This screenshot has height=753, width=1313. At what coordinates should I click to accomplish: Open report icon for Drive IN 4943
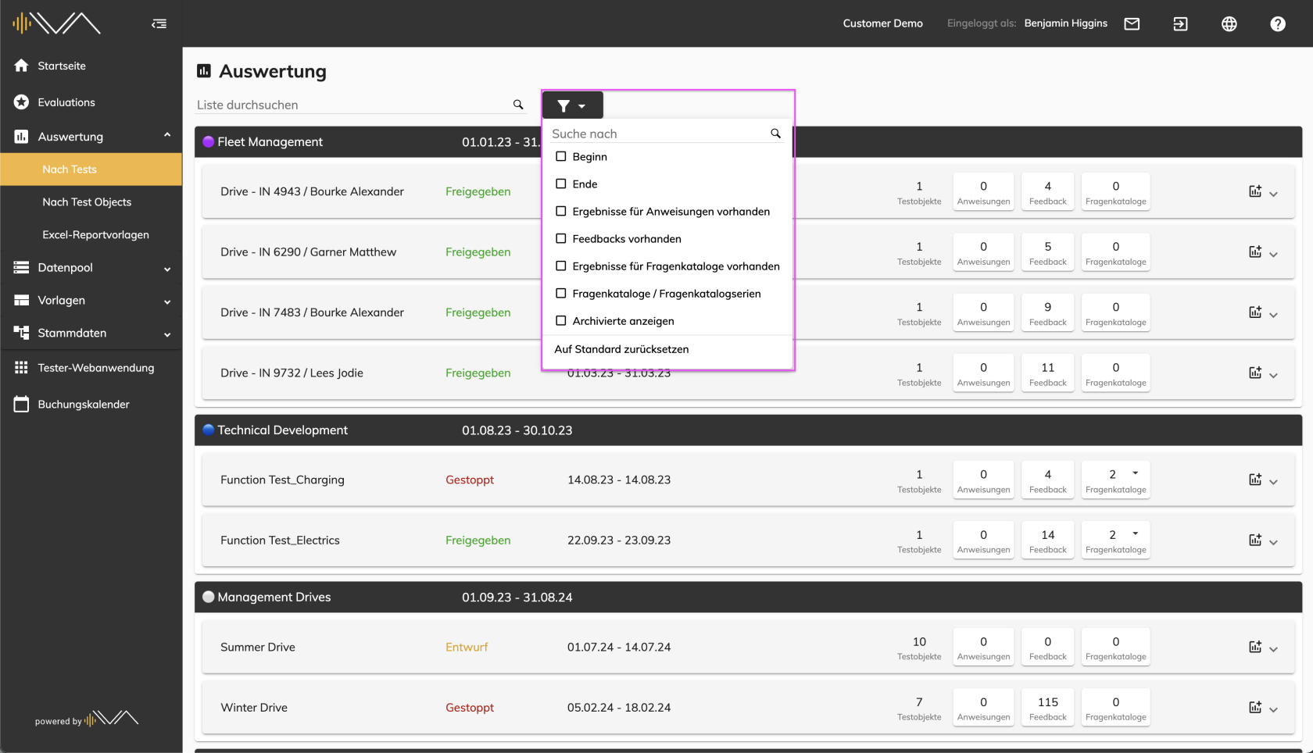coord(1255,191)
